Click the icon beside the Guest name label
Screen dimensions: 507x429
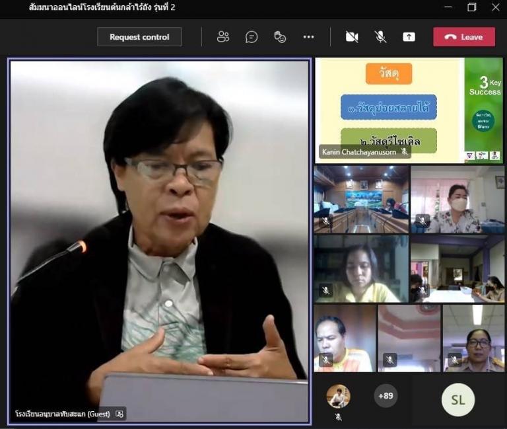pos(119,414)
